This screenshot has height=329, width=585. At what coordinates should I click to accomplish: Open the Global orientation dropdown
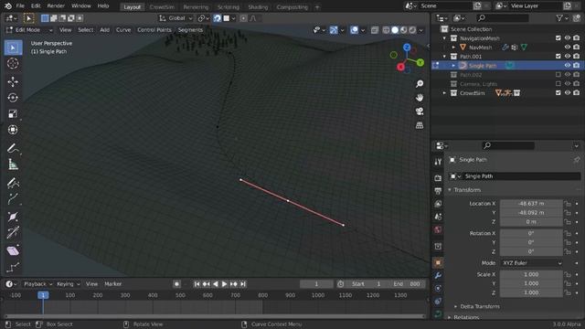(x=175, y=18)
